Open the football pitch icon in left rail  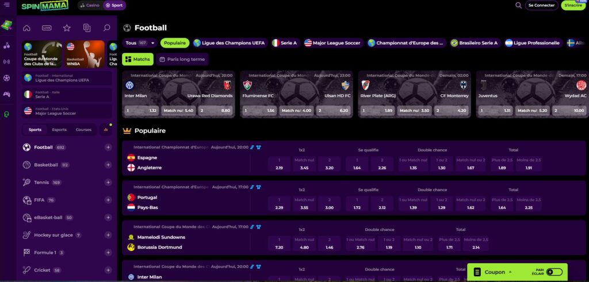(x=7, y=25)
